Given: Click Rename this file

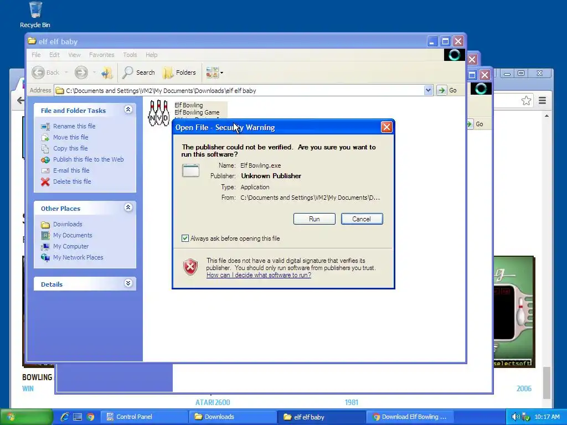Looking at the screenshot, I should (x=74, y=126).
